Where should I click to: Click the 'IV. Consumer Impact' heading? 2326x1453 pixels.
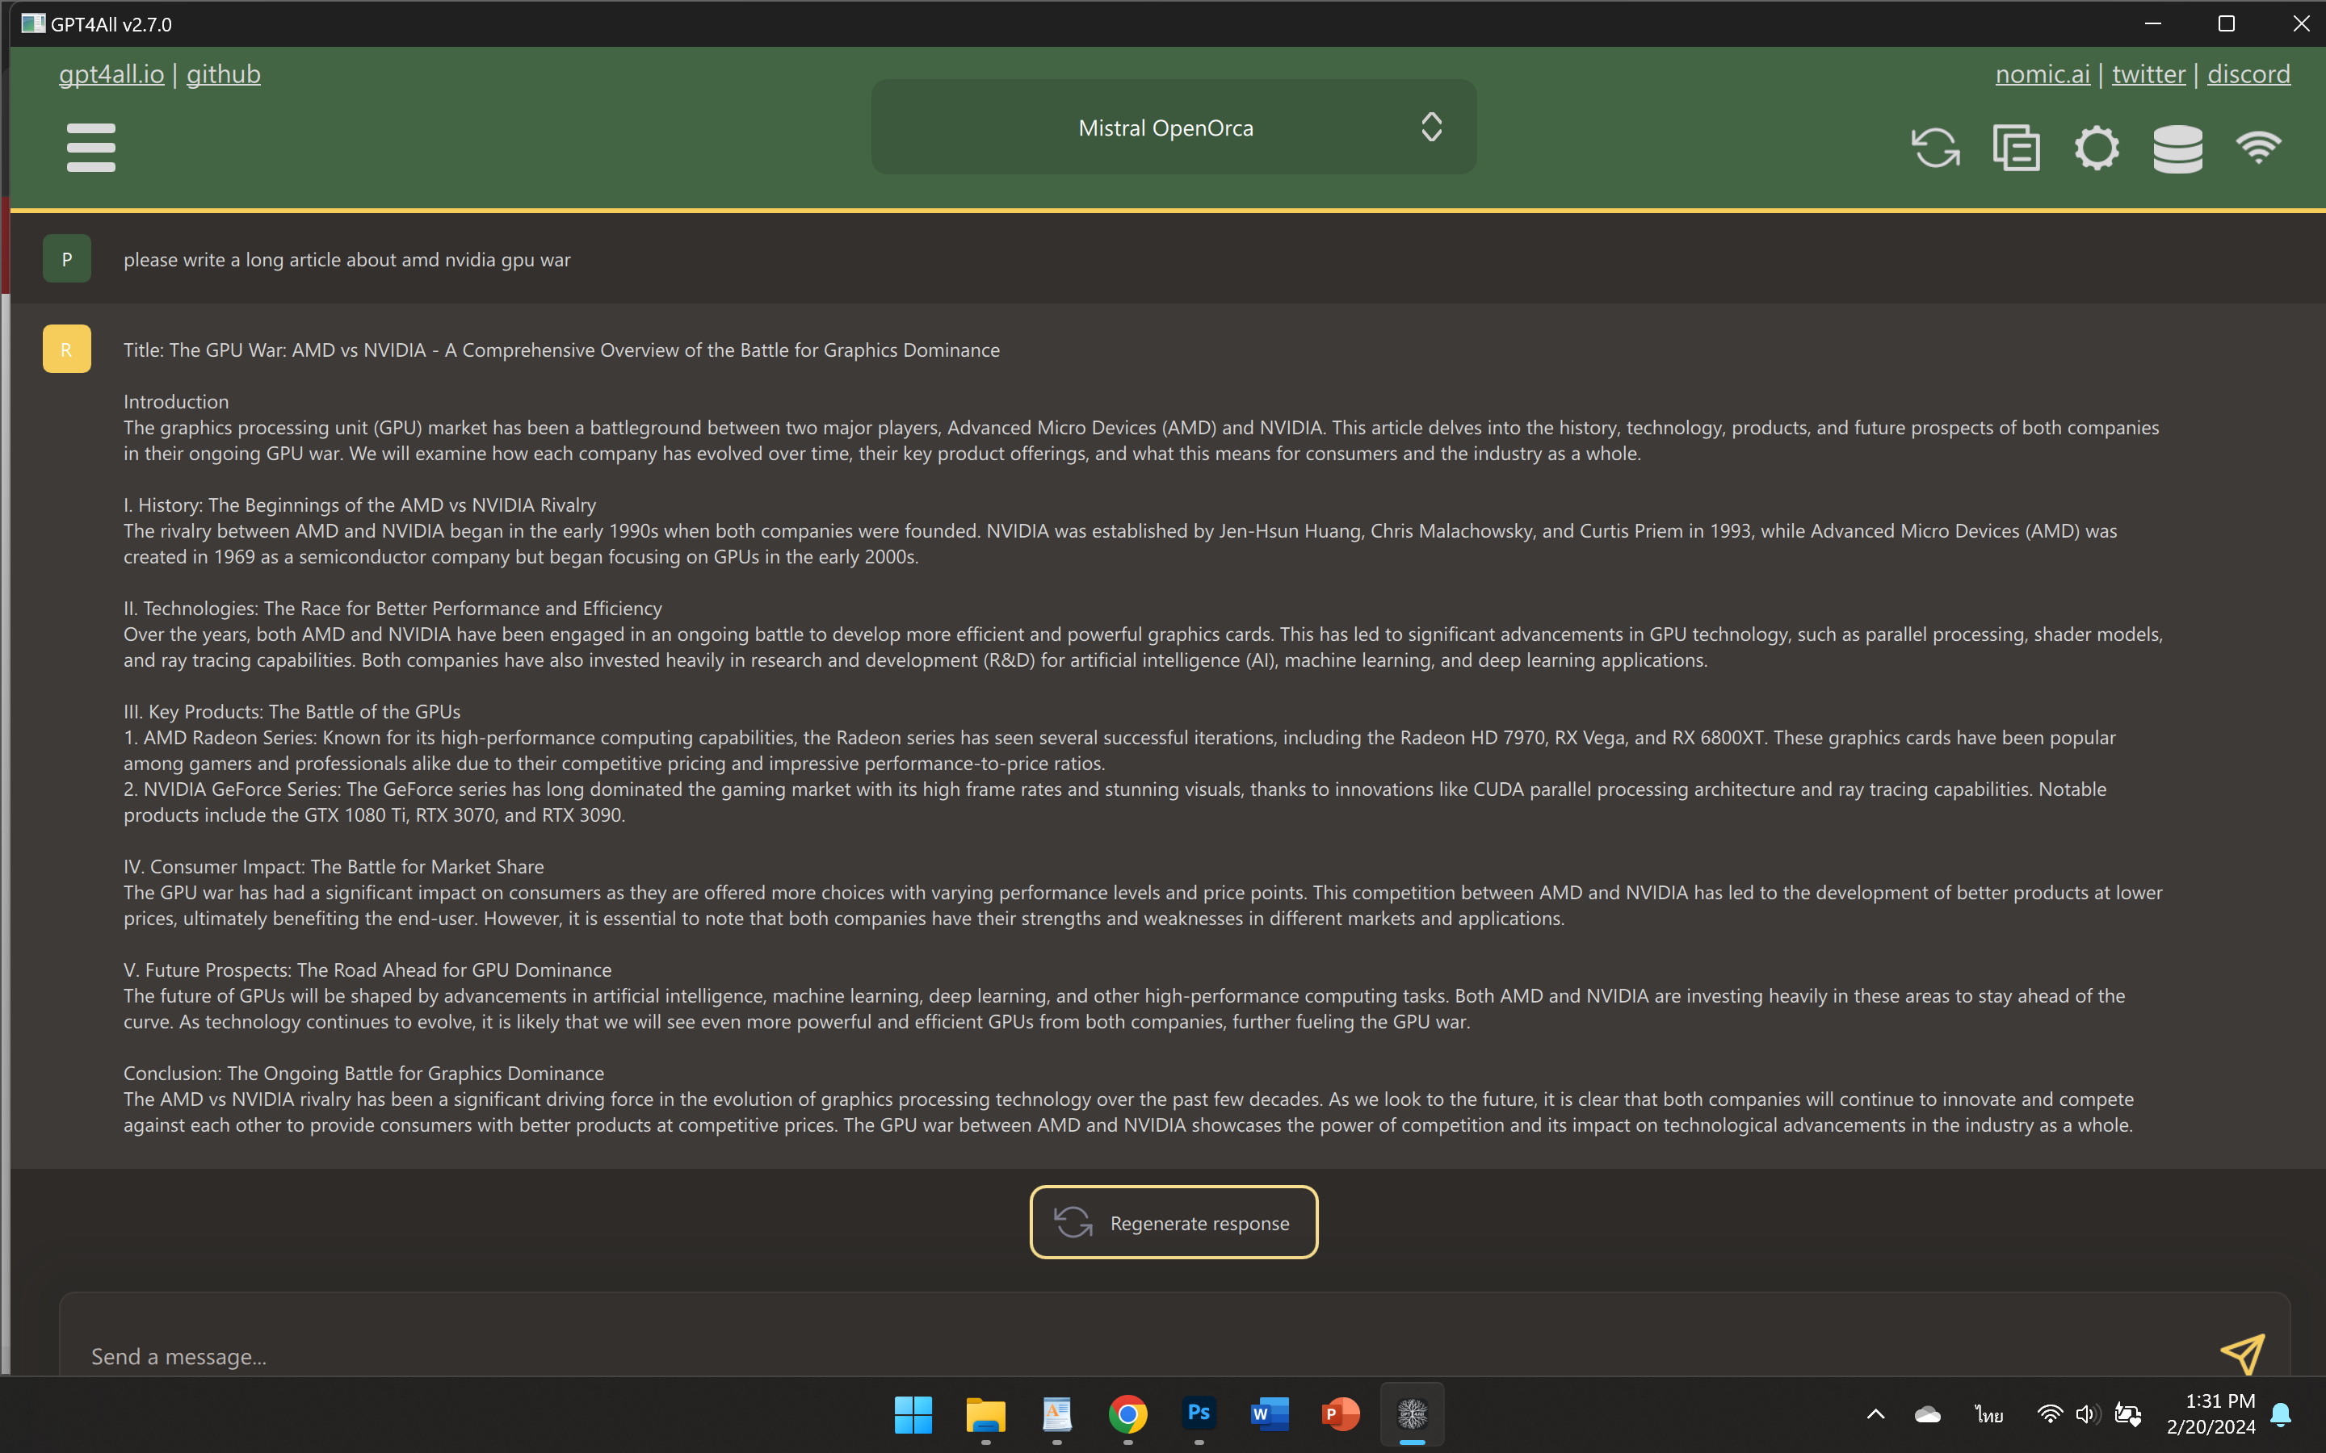pyautogui.click(x=334, y=867)
